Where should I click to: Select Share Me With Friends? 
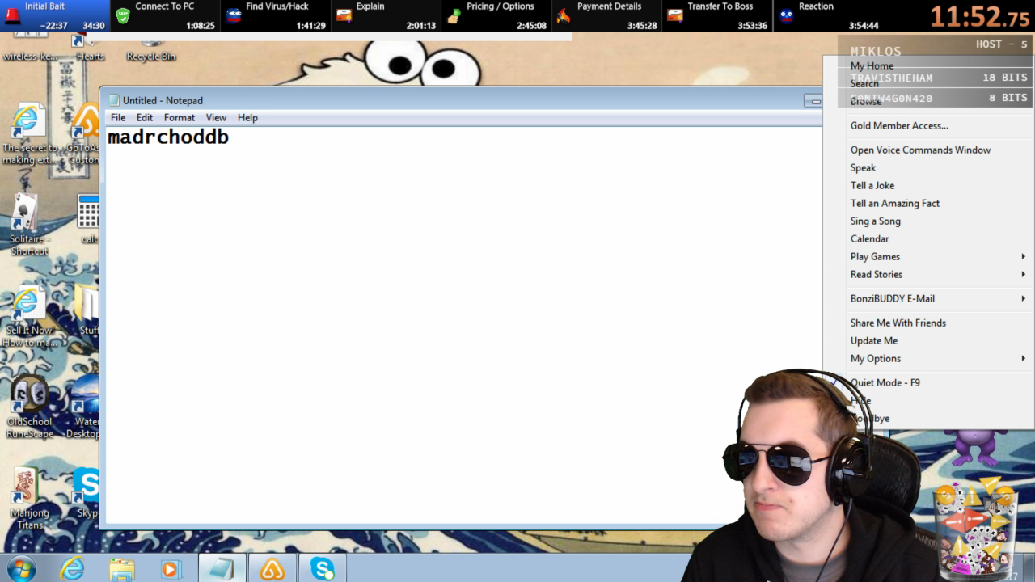(898, 323)
